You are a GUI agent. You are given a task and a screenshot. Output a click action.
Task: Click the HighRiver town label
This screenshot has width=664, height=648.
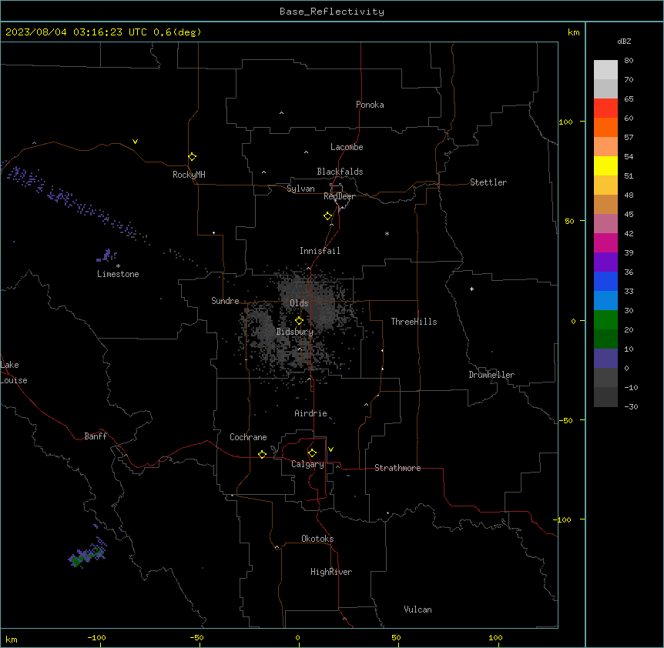pos(330,572)
